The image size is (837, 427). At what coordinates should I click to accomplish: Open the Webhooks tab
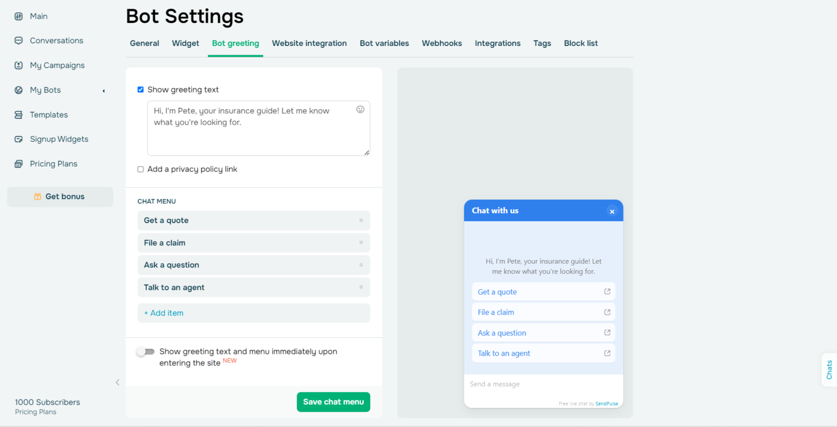pos(442,43)
